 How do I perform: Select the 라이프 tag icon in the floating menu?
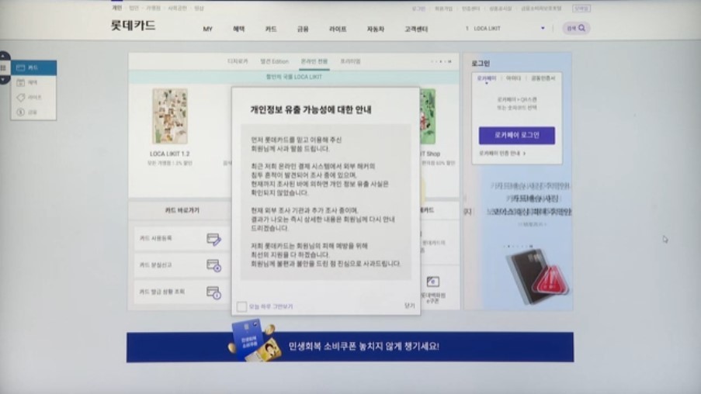[22, 98]
